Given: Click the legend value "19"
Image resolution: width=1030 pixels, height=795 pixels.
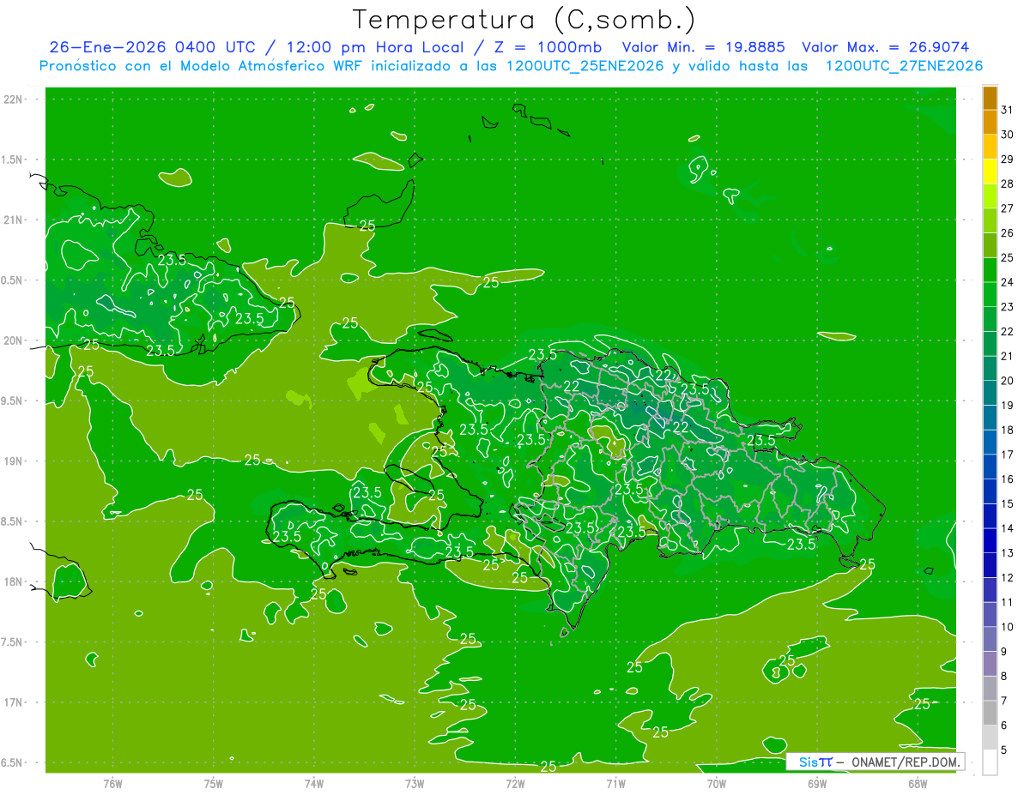Looking at the screenshot, I should (1008, 406).
